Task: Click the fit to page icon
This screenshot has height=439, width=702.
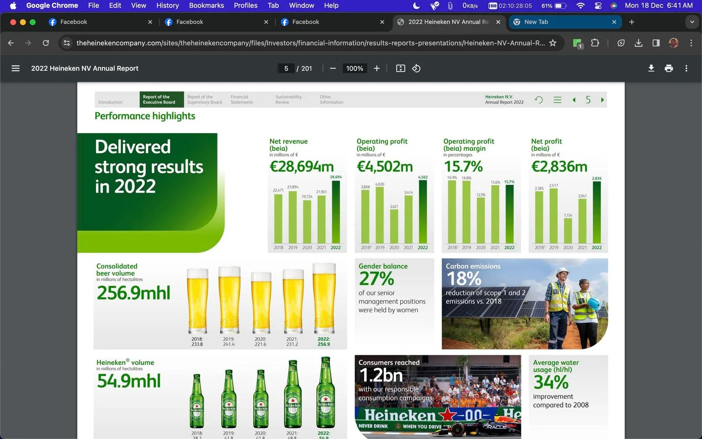Action: coord(400,68)
